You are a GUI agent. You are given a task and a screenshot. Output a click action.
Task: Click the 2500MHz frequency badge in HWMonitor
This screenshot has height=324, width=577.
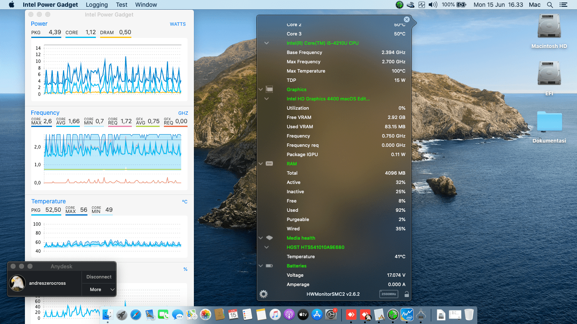pos(389,294)
